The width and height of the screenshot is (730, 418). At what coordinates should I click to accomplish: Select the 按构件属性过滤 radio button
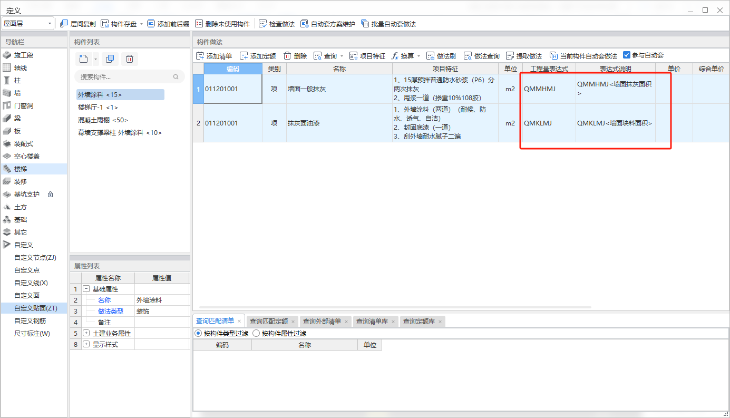click(256, 333)
